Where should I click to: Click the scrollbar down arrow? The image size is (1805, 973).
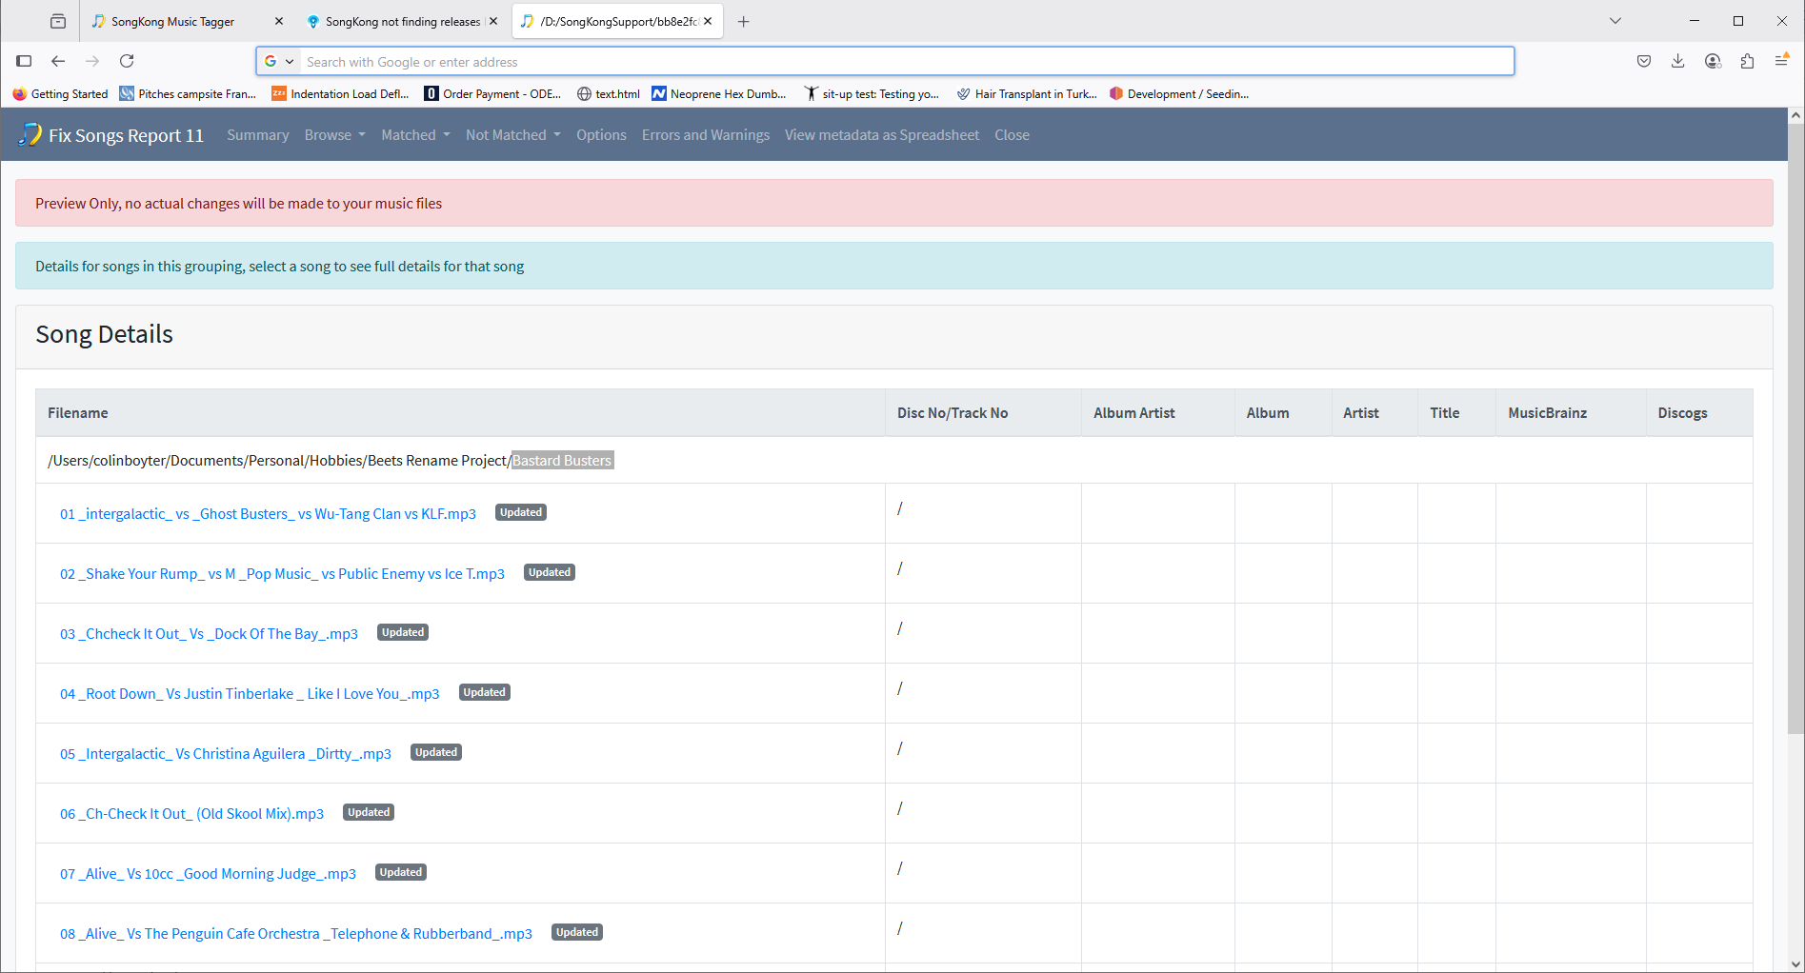[x=1795, y=963]
